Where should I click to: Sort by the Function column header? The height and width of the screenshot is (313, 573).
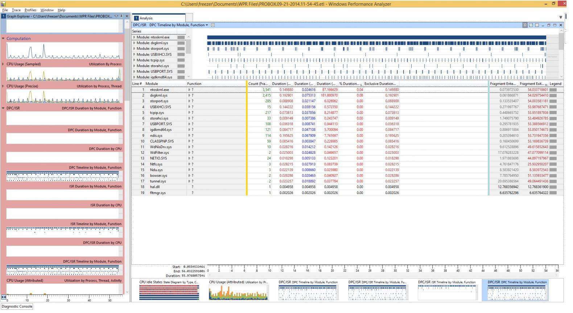(216, 84)
